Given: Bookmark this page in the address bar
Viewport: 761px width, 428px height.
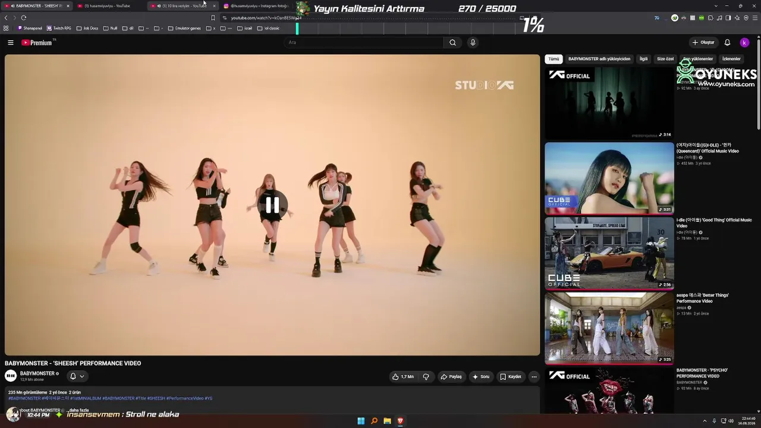Looking at the screenshot, I should [213, 18].
